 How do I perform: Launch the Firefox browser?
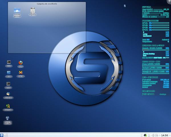click(x=21, y=64)
